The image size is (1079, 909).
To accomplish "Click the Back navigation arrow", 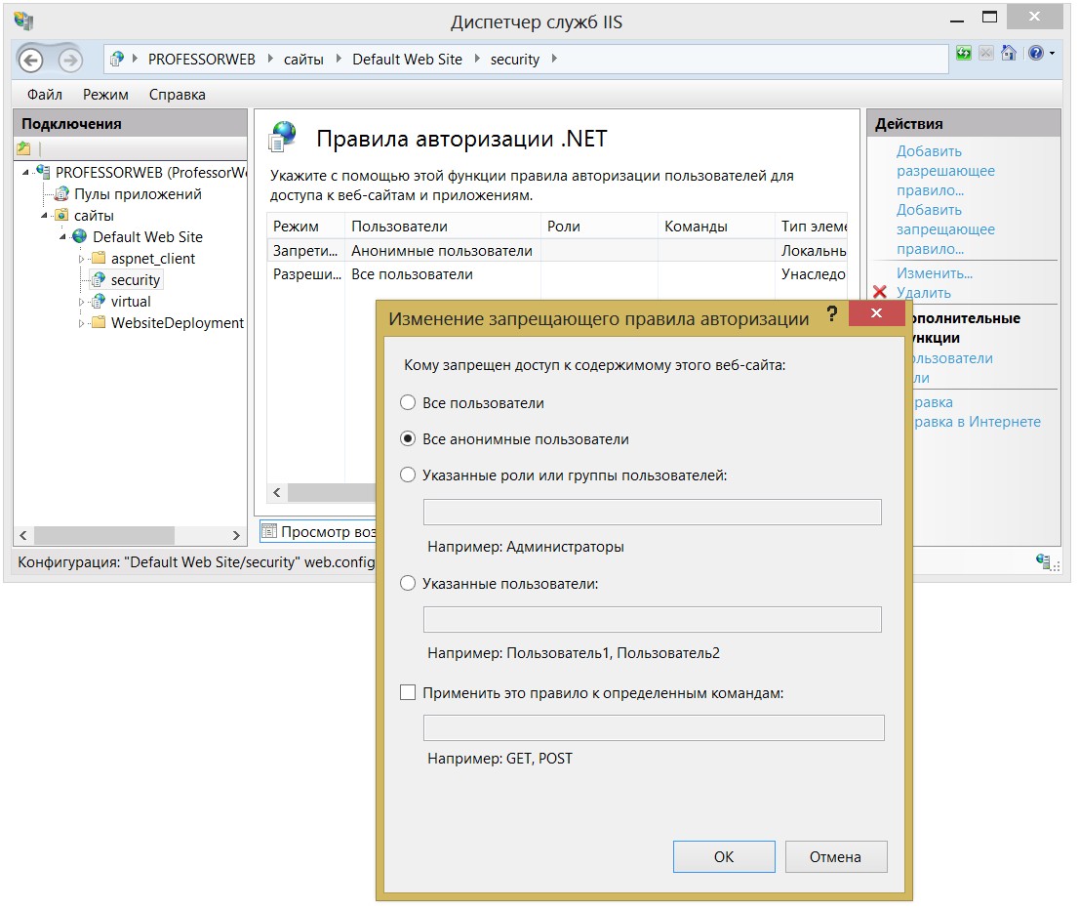I will click(30, 60).
